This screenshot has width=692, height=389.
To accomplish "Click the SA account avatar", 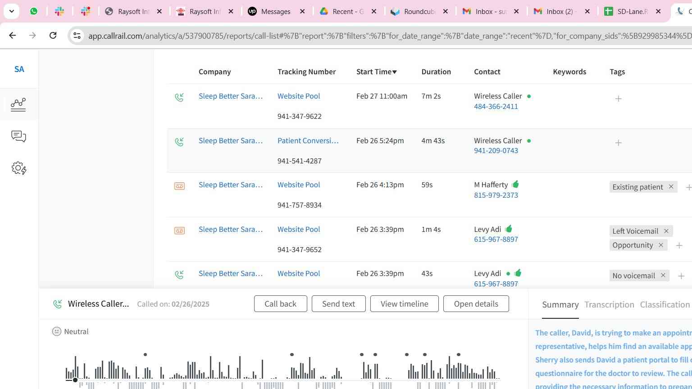I will pos(19,69).
